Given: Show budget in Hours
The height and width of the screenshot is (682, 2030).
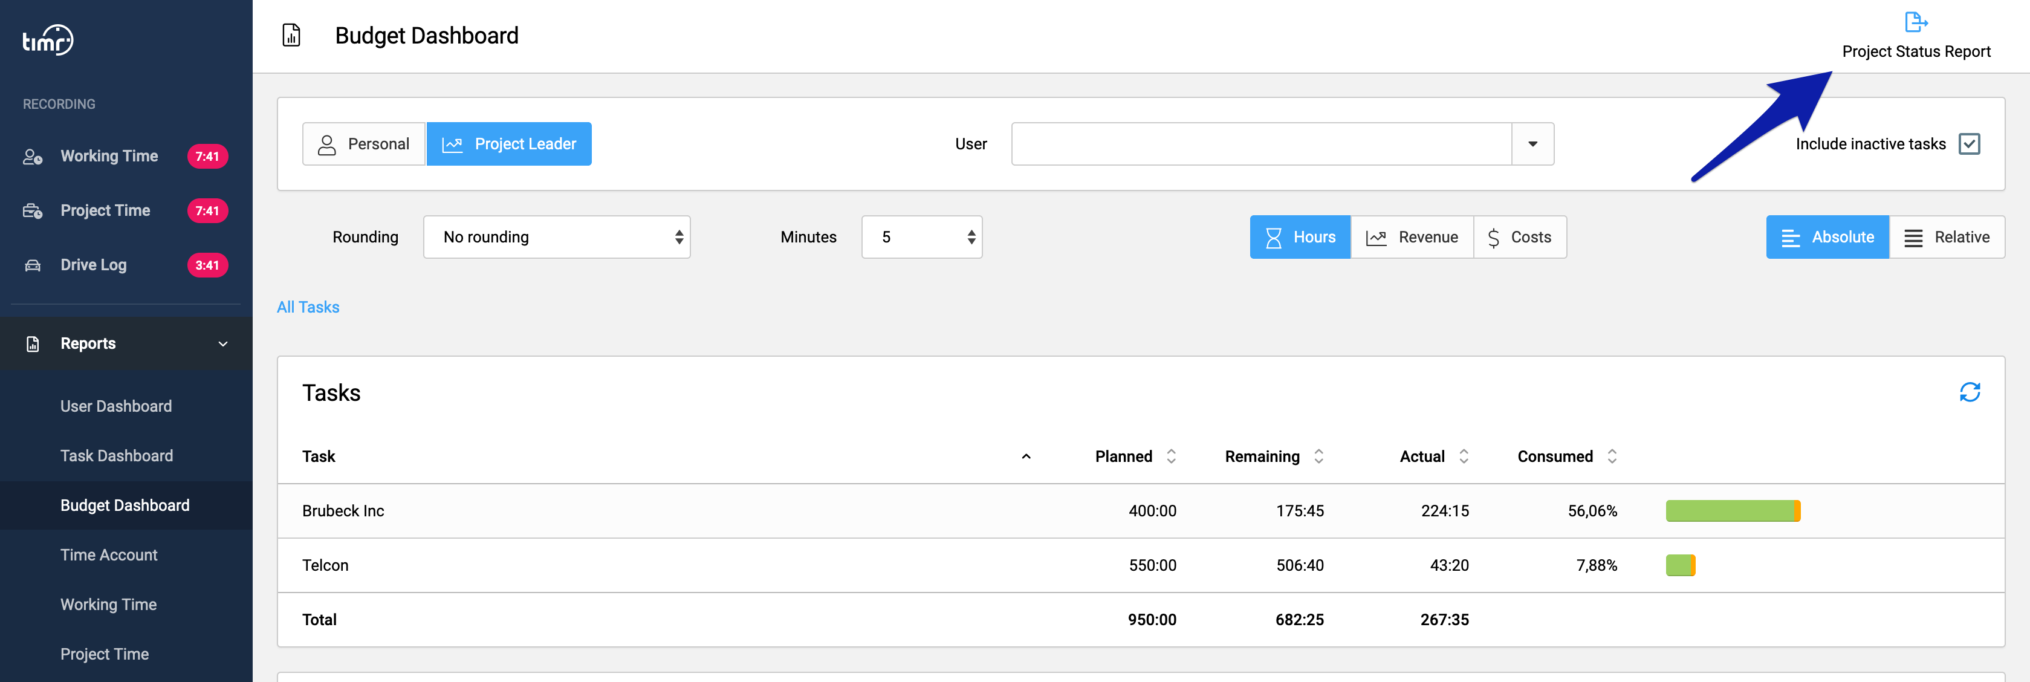Looking at the screenshot, I should point(1300,238).
